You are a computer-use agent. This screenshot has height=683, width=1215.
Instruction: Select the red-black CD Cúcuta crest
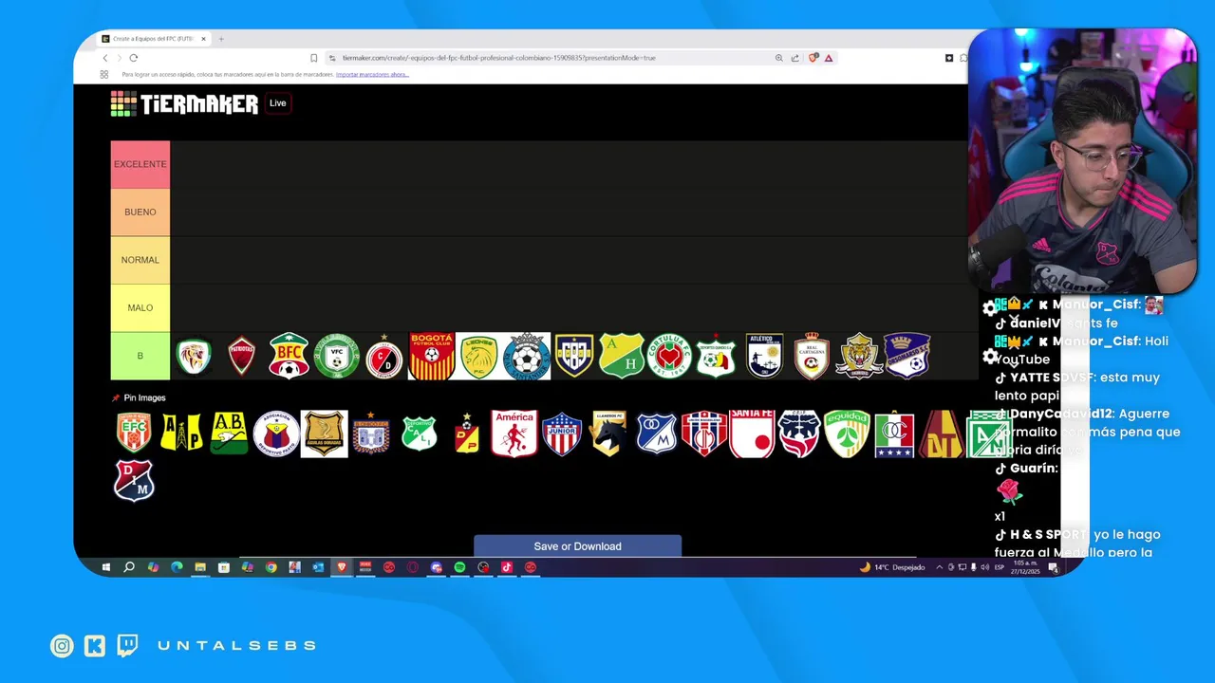[383, 356]
